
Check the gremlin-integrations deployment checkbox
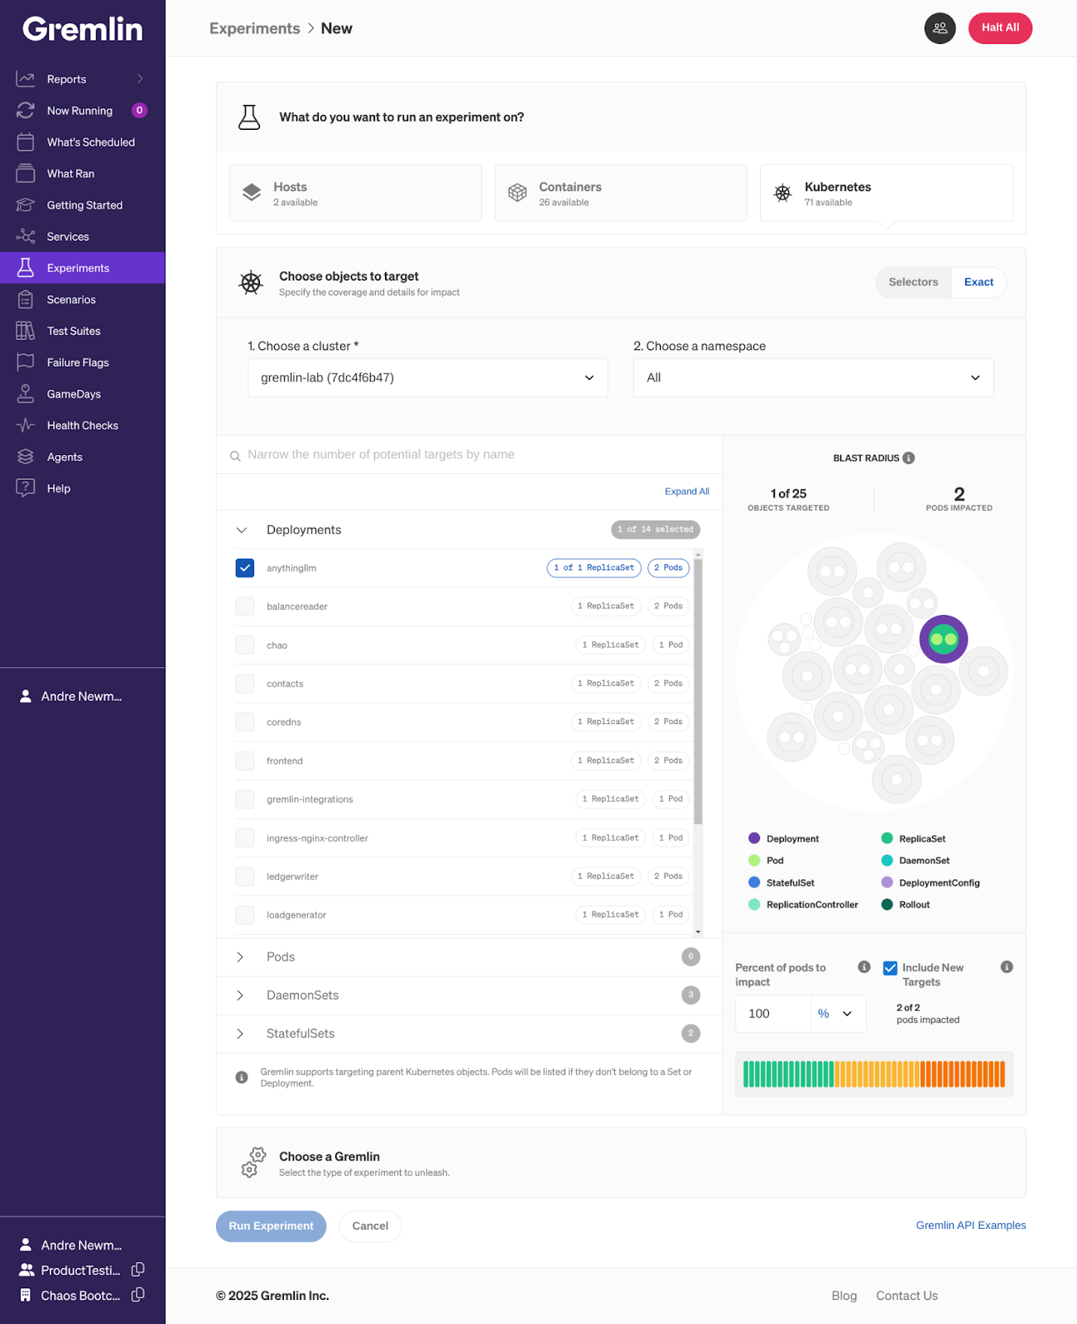(245, 799)
